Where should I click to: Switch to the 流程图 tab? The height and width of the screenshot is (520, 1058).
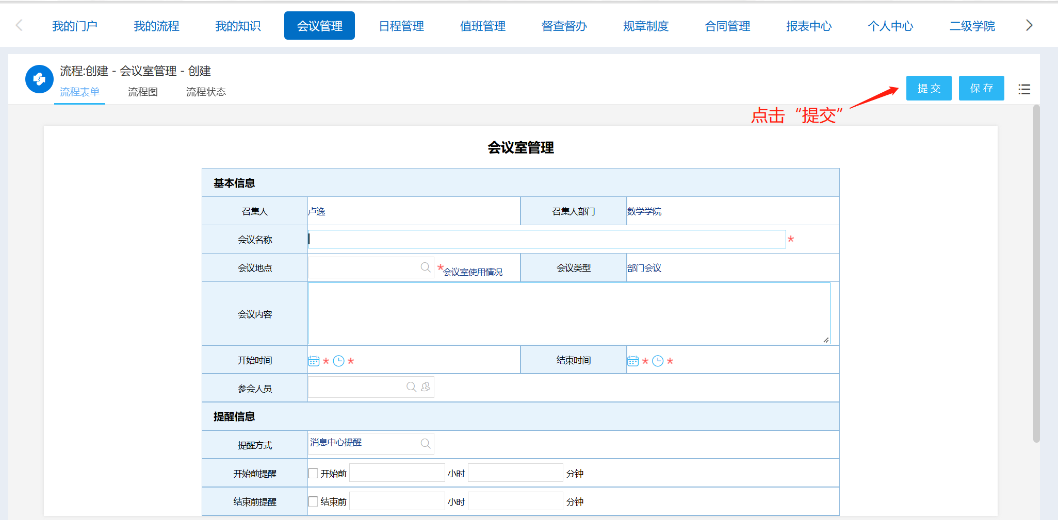click(x=143, y=92)
